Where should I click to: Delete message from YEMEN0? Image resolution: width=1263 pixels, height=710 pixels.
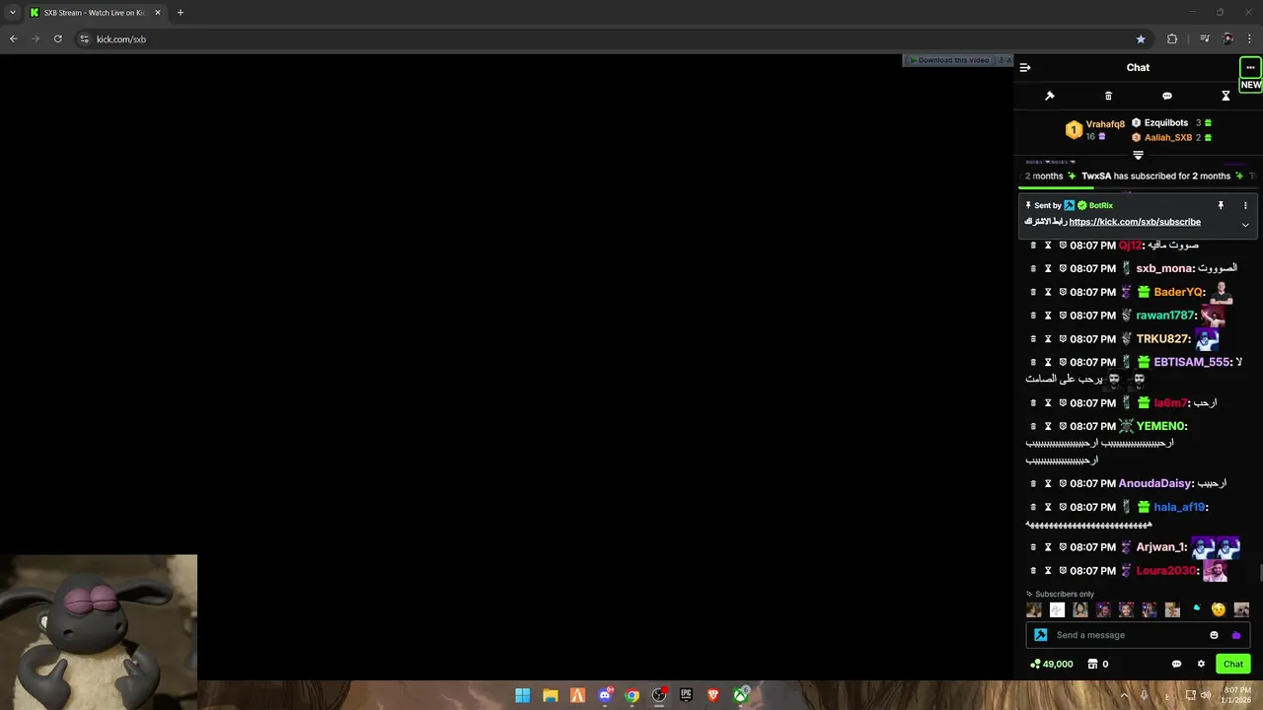pos(1033,426)
